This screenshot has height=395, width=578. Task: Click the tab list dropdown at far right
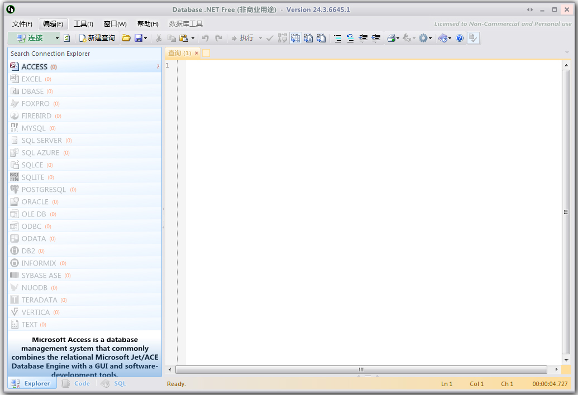[x=567, y=52]
